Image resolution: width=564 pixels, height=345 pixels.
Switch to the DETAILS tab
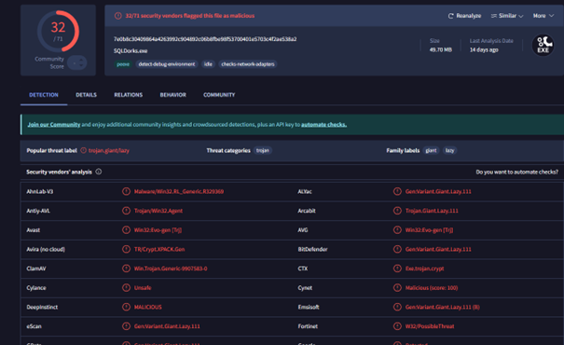(x=86, y=95)
